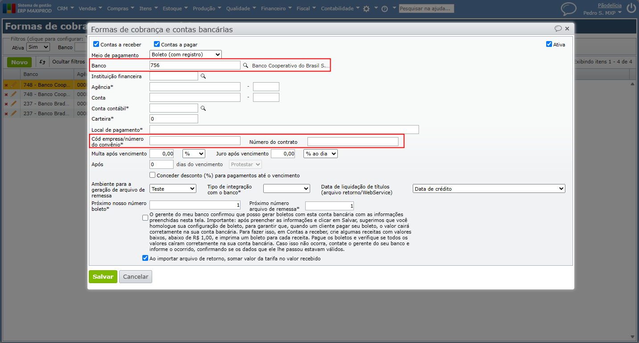The image size is (639, 343).
Task: Click Ocultar filtros
Action: click(69, 62)
